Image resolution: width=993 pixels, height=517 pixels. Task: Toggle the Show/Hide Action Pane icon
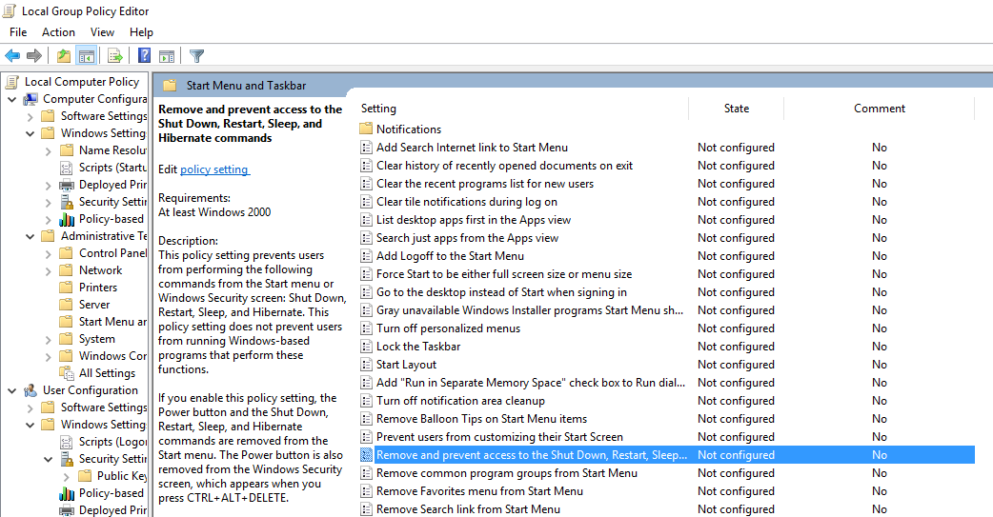click(x=167, y=55)
